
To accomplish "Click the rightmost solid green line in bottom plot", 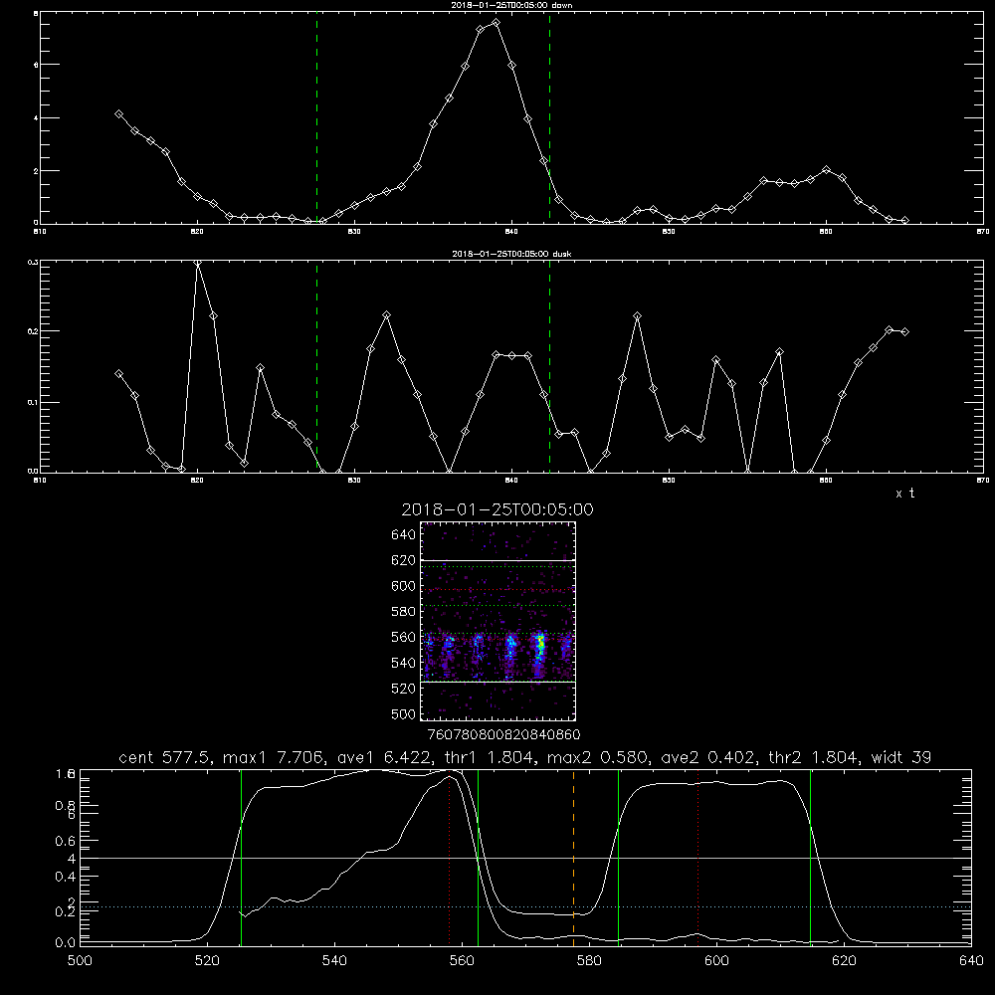I will coord(810,858).
